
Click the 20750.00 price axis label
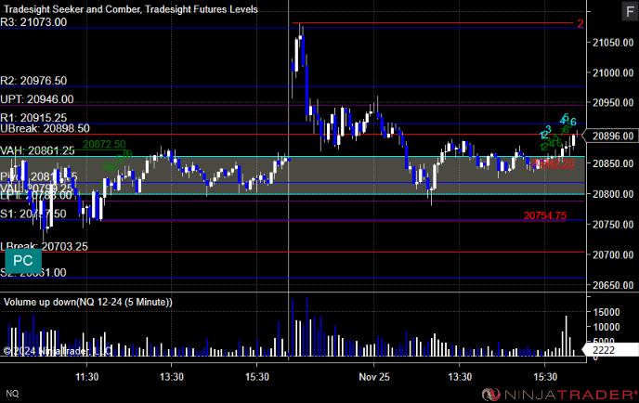(x=613, y=225)
